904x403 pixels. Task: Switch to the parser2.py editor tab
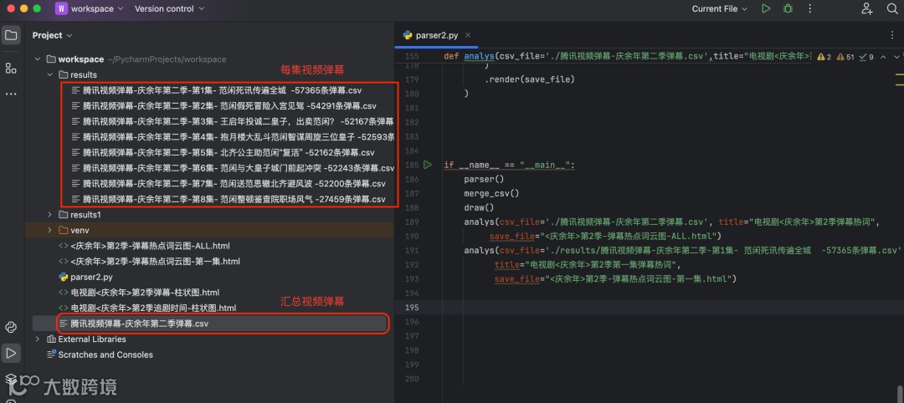click(437, 35)
